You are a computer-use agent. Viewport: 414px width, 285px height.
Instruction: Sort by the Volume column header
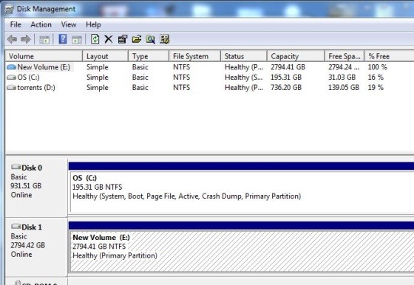[x=44, y=56]
